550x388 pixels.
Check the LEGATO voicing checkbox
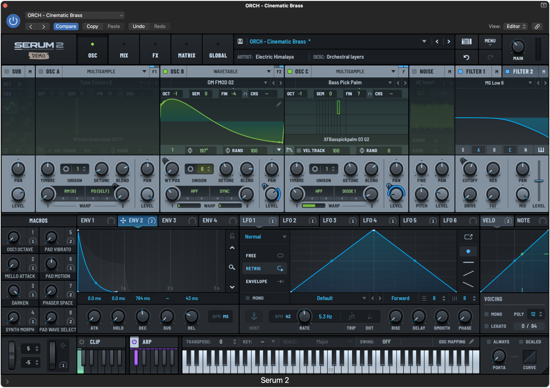[x=487, y=326]
